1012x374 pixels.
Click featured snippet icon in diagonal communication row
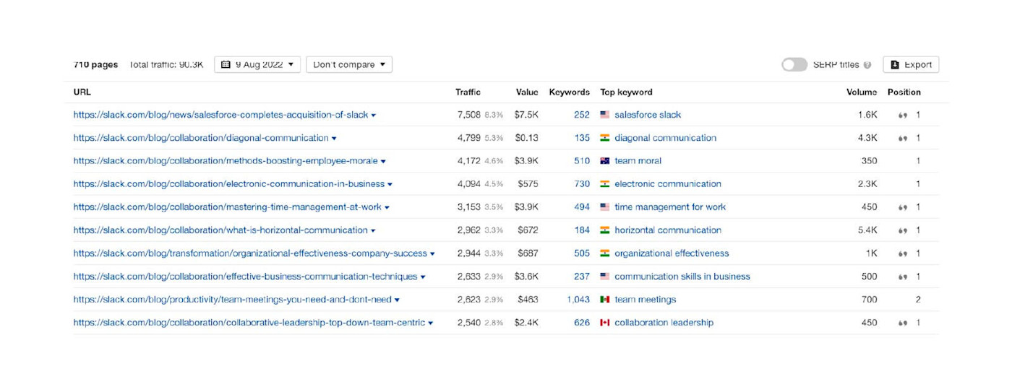903,139
